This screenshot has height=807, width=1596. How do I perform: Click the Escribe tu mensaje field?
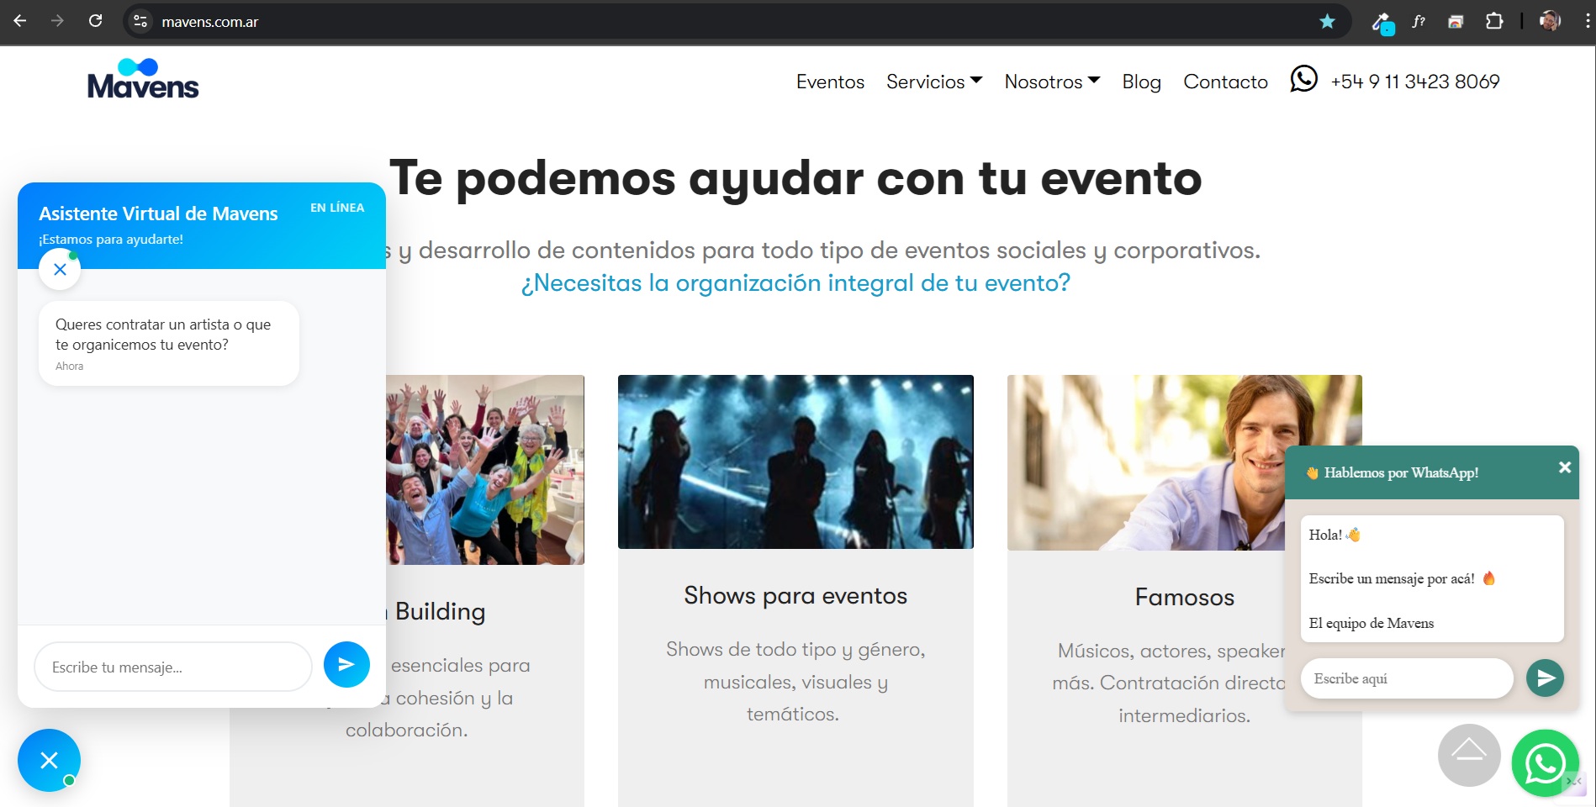pyautogui.click(x=173, y=667)
